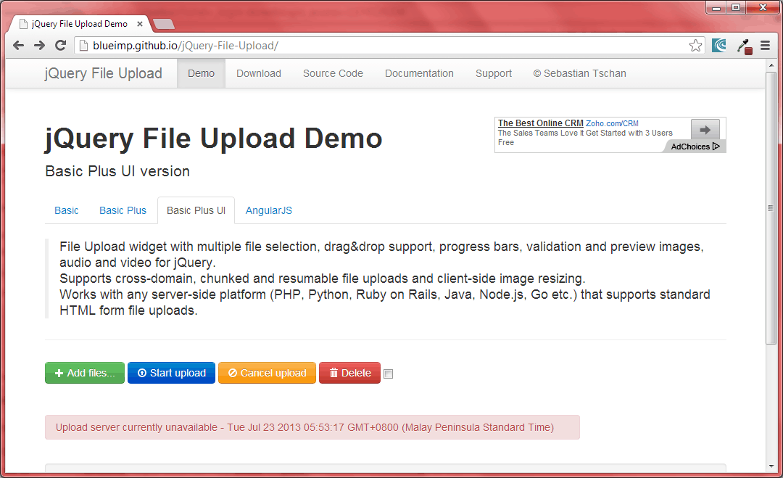The width and height of the screenshot is (783, 478).
Task: Open the Zoho.com/CRM advertisement link
Action: pyautogui.click(x=611, y=123)
